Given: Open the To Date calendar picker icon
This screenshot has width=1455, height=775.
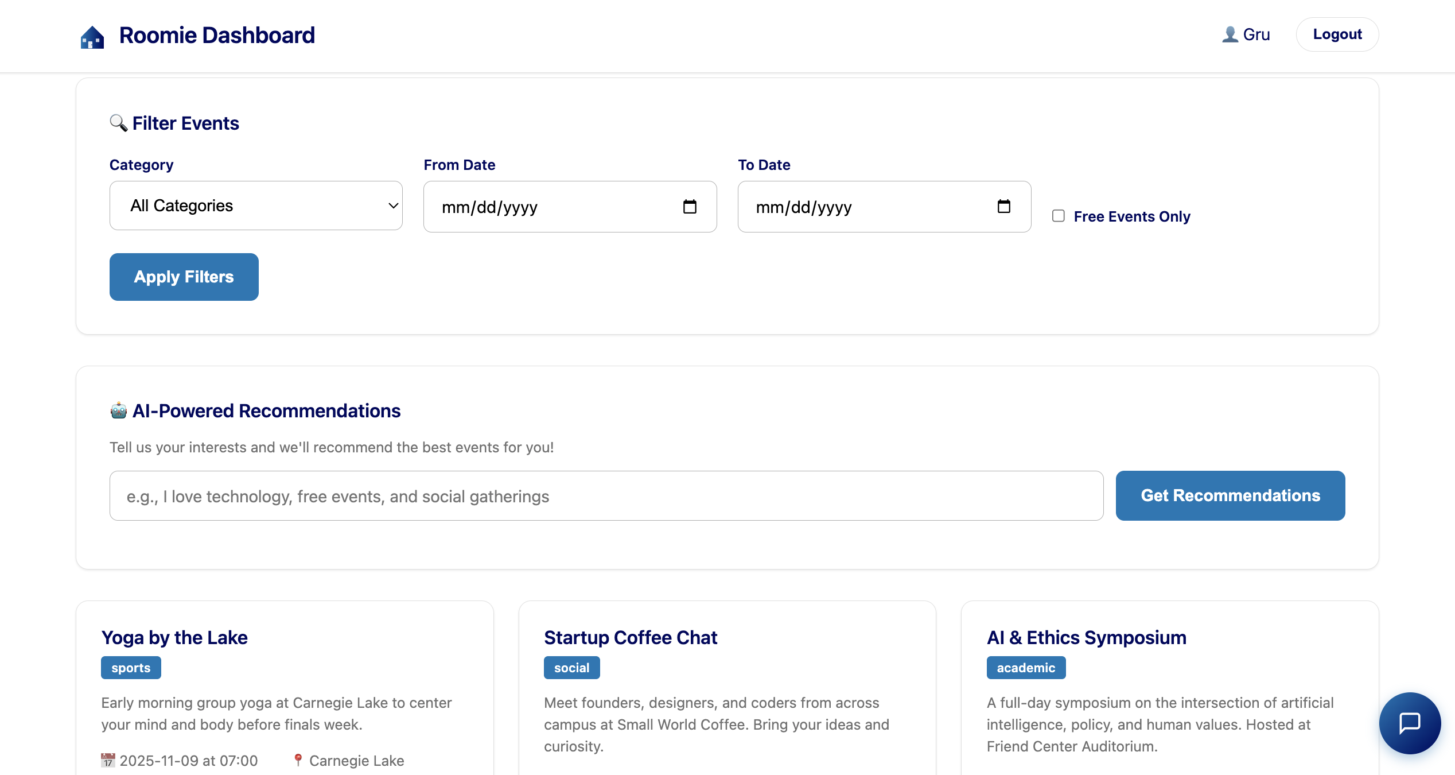Looking at the screenshot, I should (1003, 207).
